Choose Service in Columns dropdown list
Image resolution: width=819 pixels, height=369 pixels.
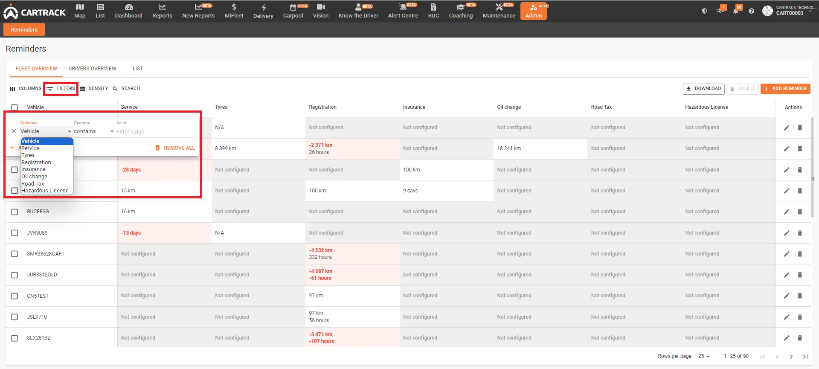point(47,148)
